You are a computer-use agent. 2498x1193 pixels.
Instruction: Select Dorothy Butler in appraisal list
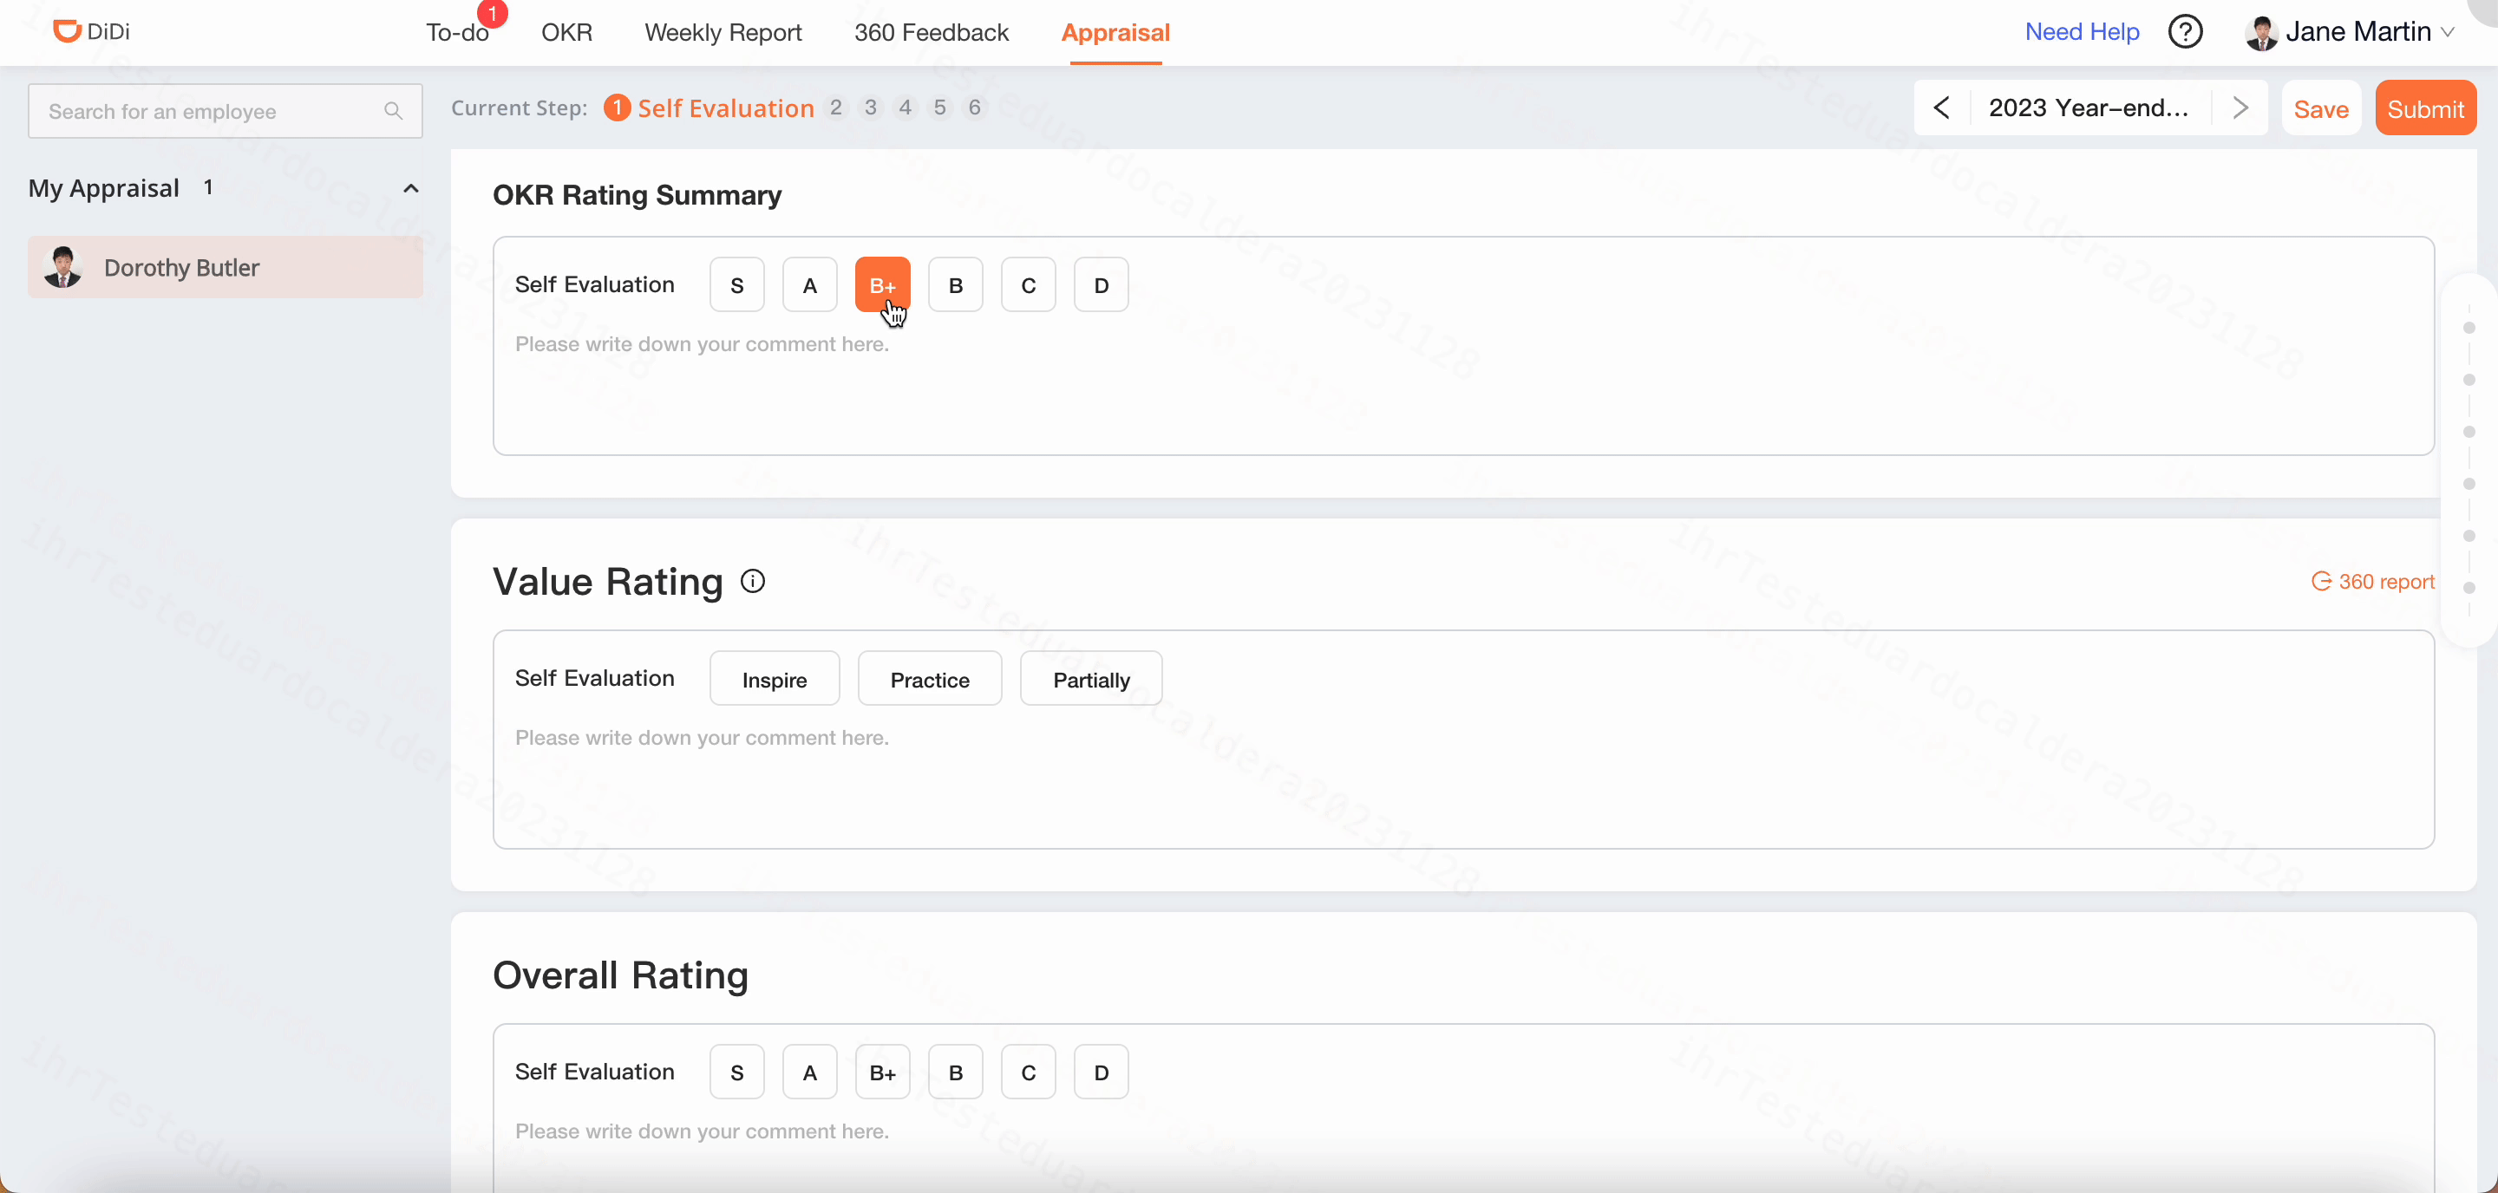coord(225,268)
